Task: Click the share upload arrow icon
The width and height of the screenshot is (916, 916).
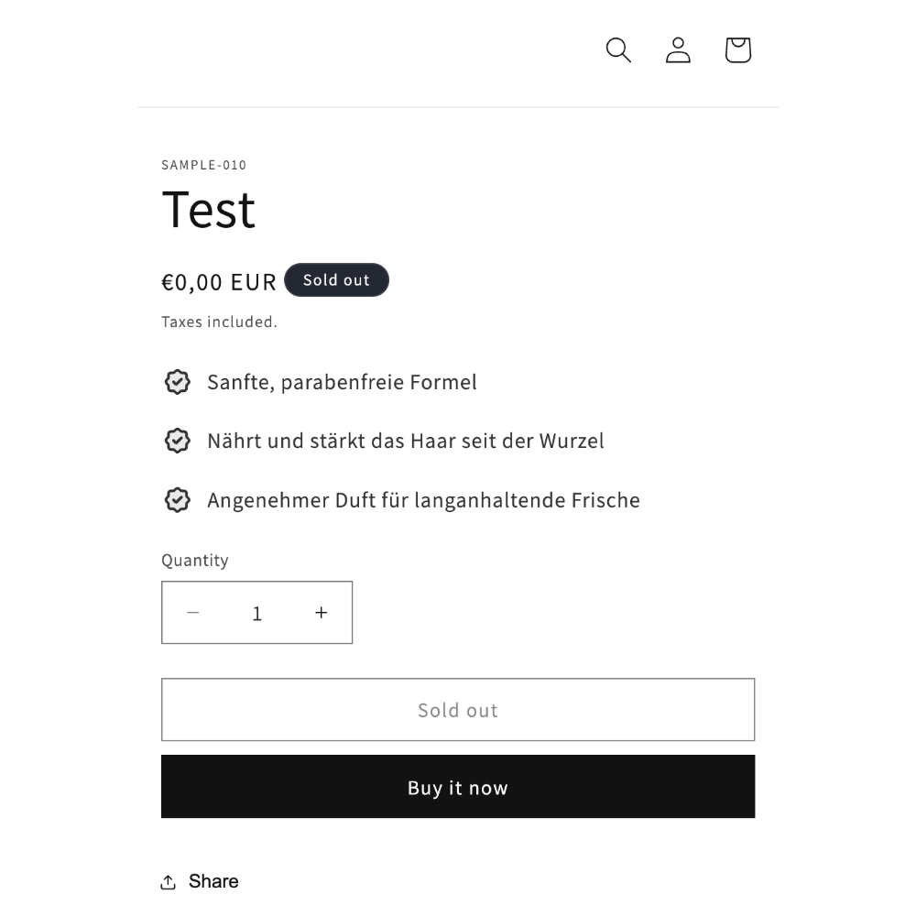Action: [x=169, y=881]
